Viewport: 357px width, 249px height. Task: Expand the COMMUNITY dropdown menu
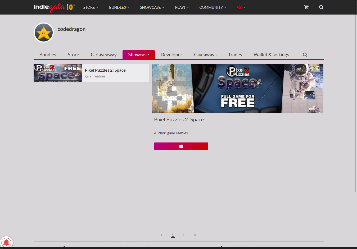click(213, 7)
